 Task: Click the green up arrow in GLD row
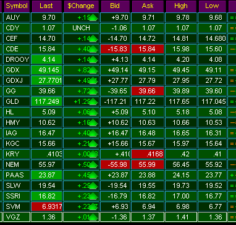click(93, 101)
